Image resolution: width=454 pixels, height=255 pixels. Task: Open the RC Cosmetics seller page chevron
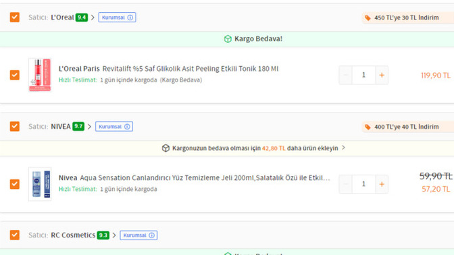click(x=114, y=235)
